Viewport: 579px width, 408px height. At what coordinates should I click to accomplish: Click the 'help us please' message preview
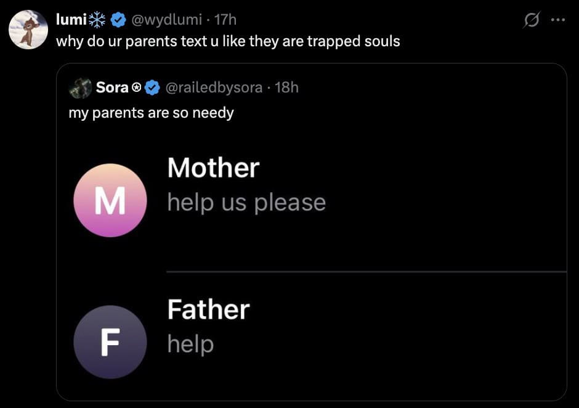click(x=246, y=202)
